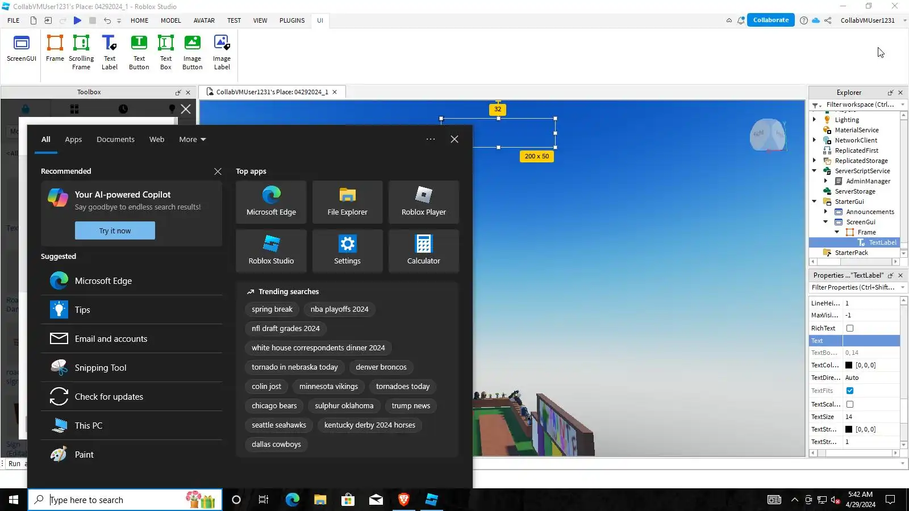The width and height of the screenshot is (909, 511).
Task: Start playtest with the blue Play button
Action: 77,20
